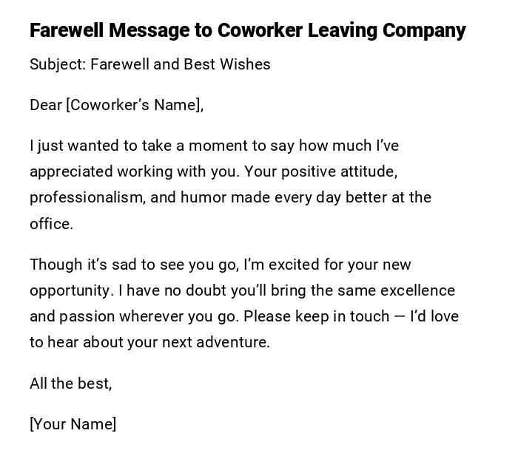Select the [Your Name] placeholder
The image size is (518, 470).
click(x=73, y=424)
